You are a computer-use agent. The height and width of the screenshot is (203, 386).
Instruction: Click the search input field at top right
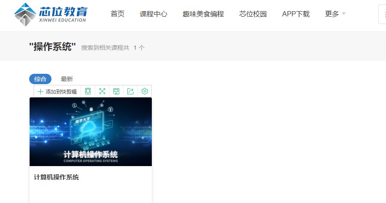click(382, 14)
